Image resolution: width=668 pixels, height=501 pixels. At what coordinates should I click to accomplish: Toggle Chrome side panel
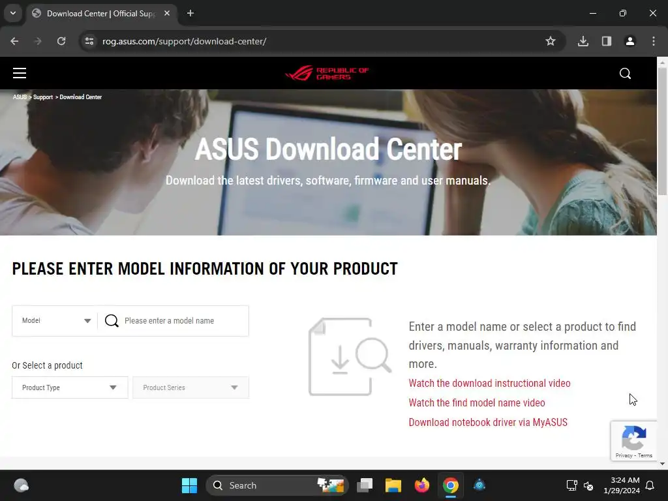pyautogui.click(x=607, y=41)
